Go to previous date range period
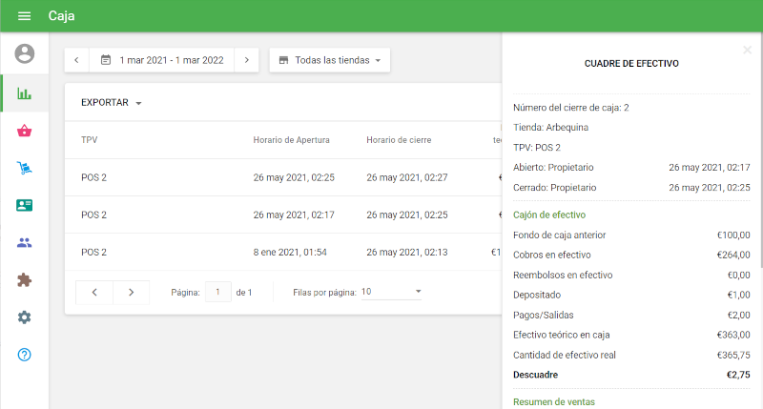763x409 pixels. coord(76,60)
